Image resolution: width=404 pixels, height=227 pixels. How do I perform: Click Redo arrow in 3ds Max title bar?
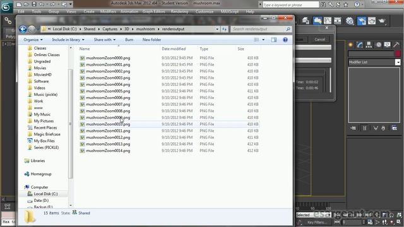(52, 4)
